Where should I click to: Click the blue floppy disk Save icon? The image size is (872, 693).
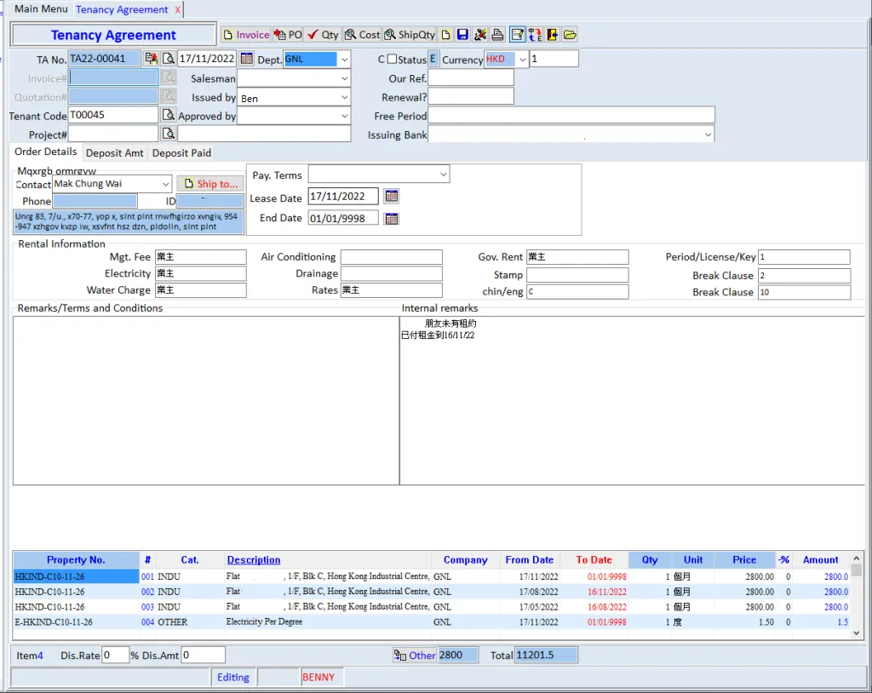point(462,35)
